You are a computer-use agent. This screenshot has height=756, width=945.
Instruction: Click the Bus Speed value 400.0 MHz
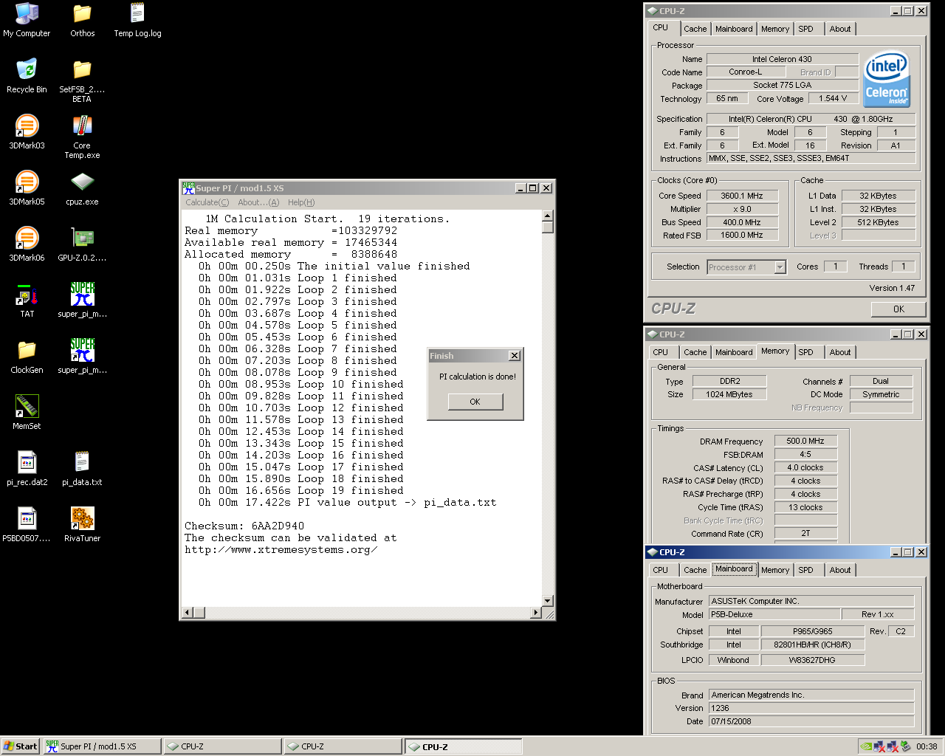(x=741, y=222)
